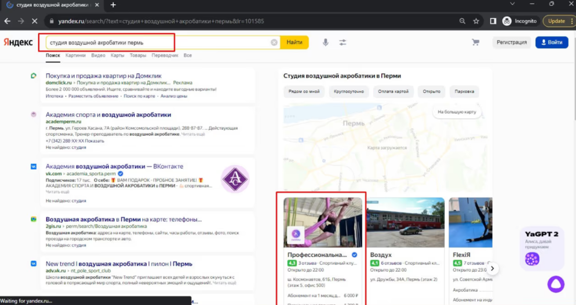This screenshot has height=305, width=576.
Task: Click the yellow Найти search button
Action: pos(294,42)
